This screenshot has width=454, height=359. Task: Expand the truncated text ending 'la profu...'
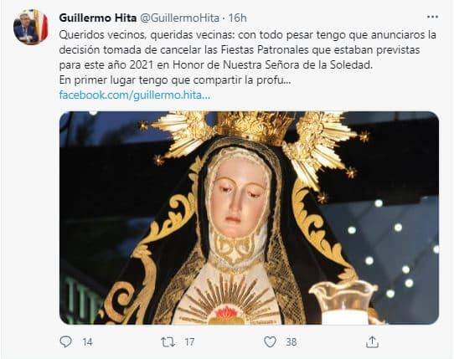pos(175,80)
